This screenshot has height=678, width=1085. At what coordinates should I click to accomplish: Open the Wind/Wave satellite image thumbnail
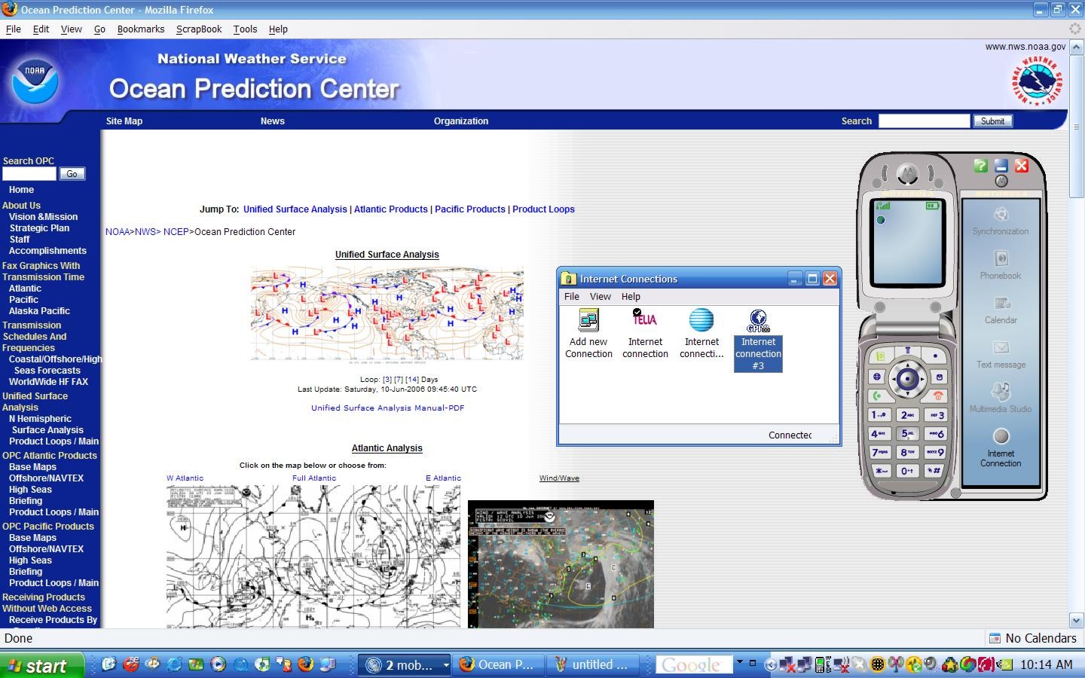click(x=561, y=564)
